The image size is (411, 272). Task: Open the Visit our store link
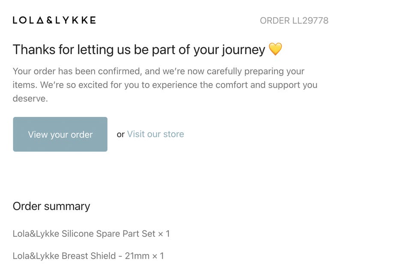[x=155, y=134]
